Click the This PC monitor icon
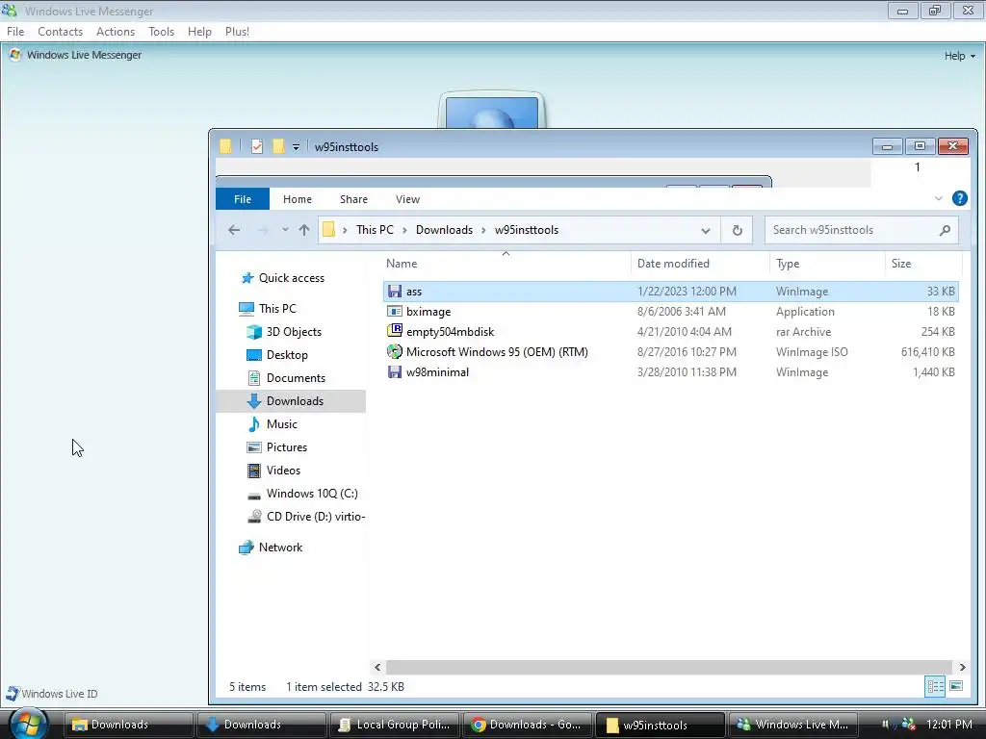Viewport: 986px width, 739px height. pos(246,308)
